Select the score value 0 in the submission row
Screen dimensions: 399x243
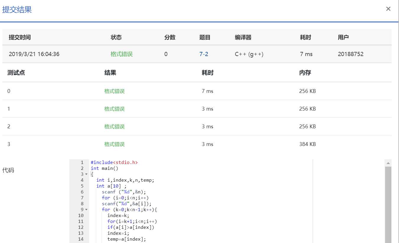click(x=166, y=54)
